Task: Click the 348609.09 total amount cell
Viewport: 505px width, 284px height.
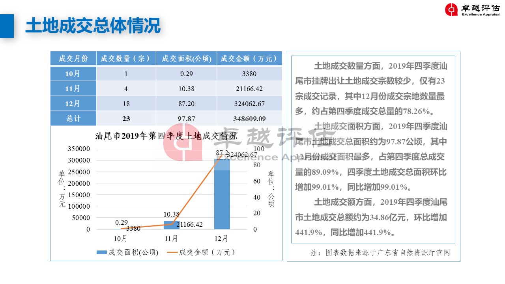Action: (249, 118)
